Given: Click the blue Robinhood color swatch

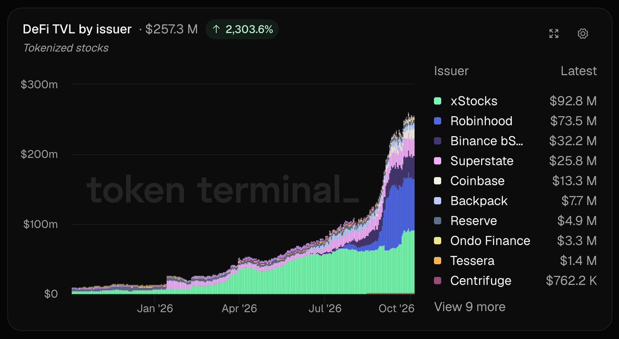Looking at the screenshot, I should click(438, 121).
